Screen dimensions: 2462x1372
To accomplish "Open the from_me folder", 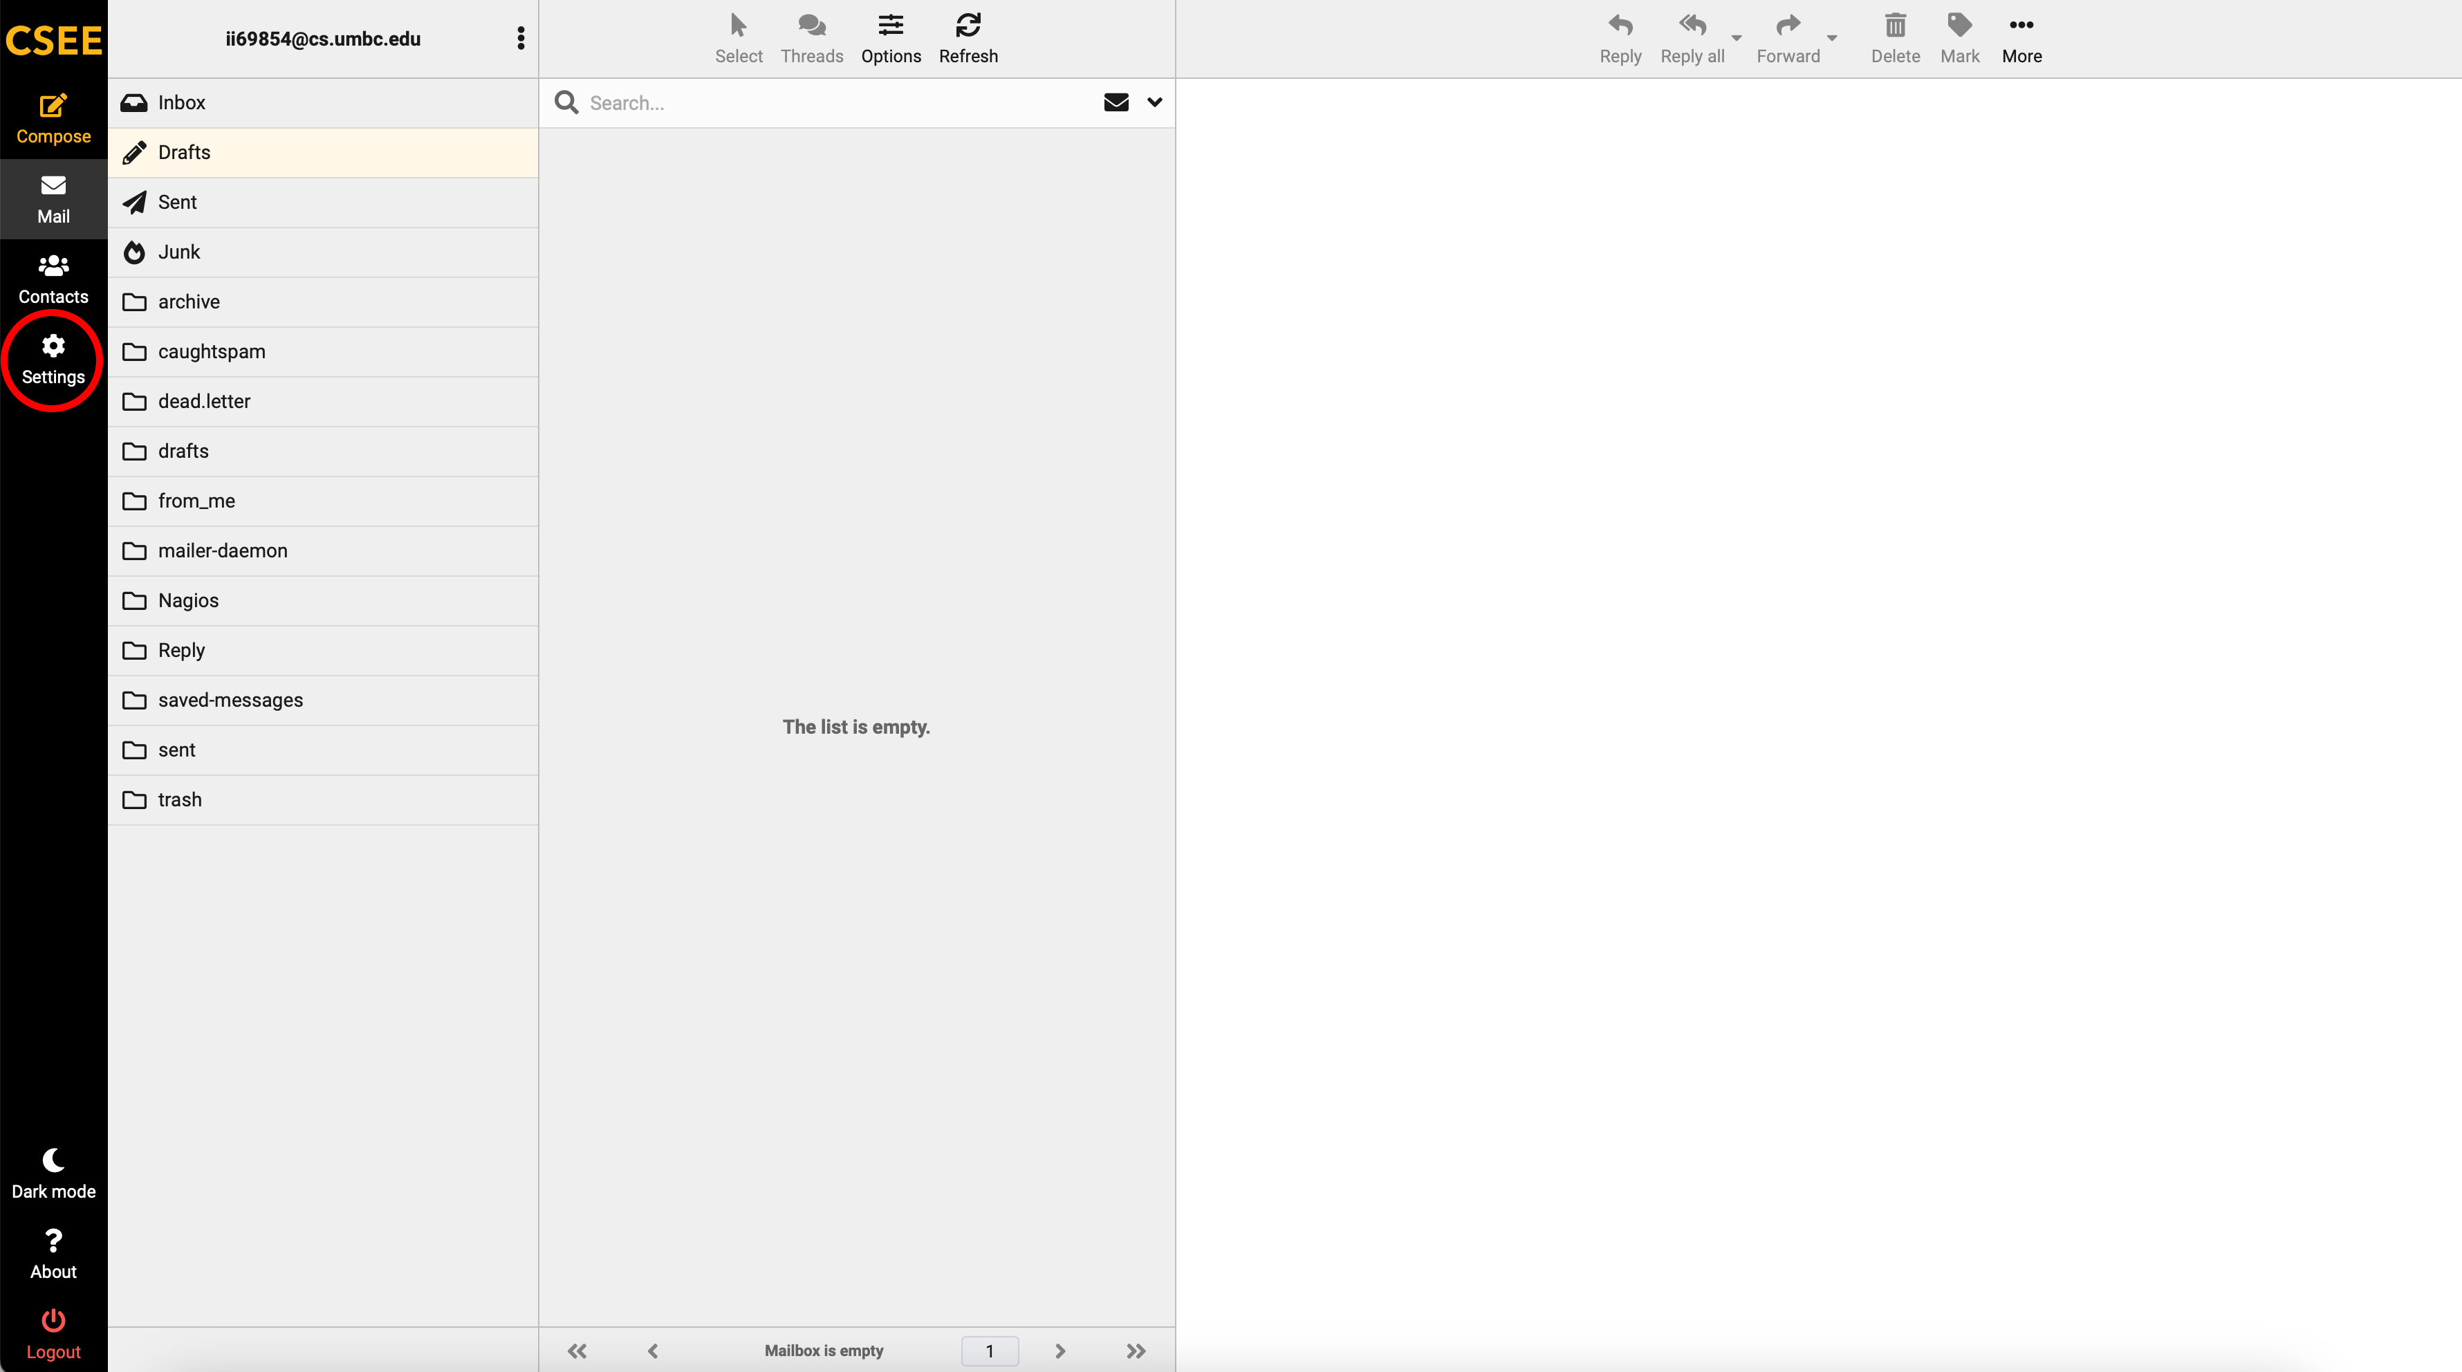I will 323,501.
